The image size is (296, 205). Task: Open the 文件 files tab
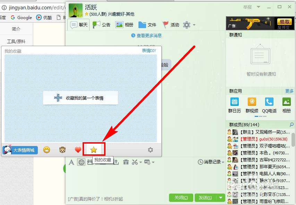(147, 25)
